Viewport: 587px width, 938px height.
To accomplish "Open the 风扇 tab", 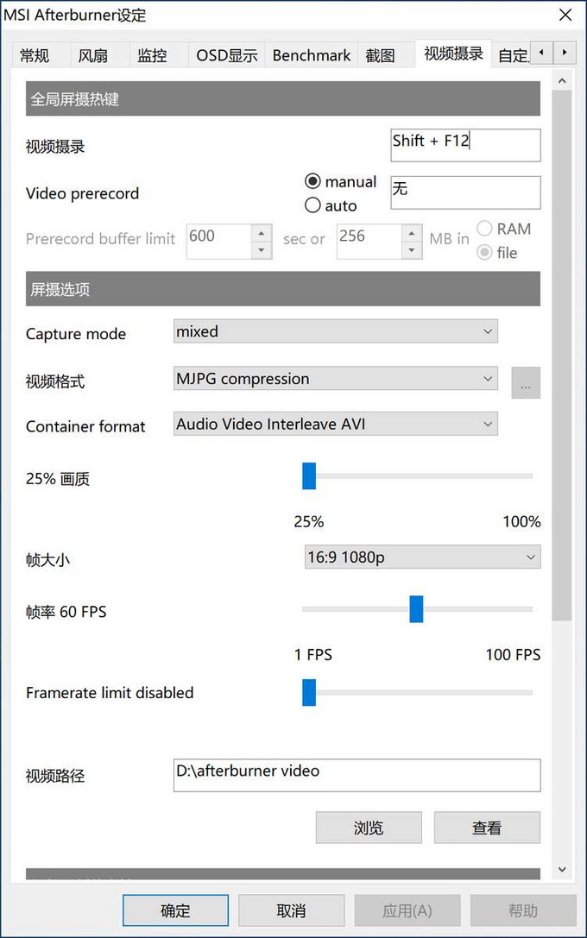I will 93,55.
